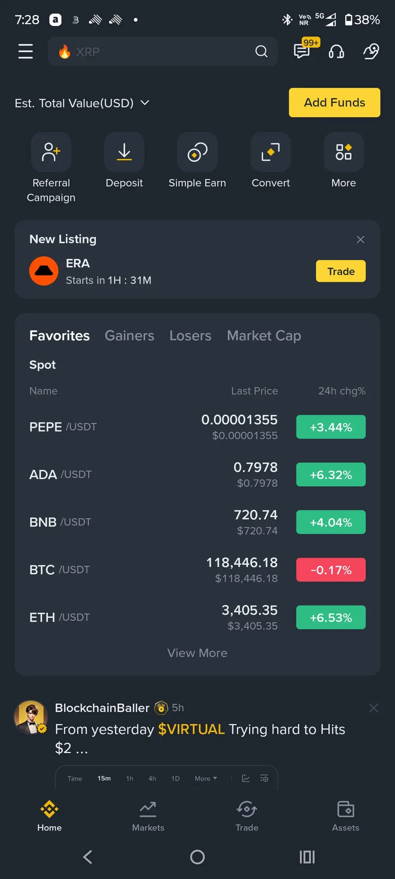395x879 pixels.
Task: Open the messages icon with 99+ badge
Action: click(302, 51)
